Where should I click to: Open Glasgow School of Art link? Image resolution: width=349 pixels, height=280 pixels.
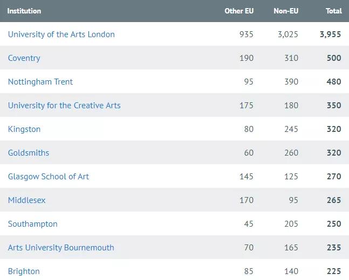click(x=49, y=177)
